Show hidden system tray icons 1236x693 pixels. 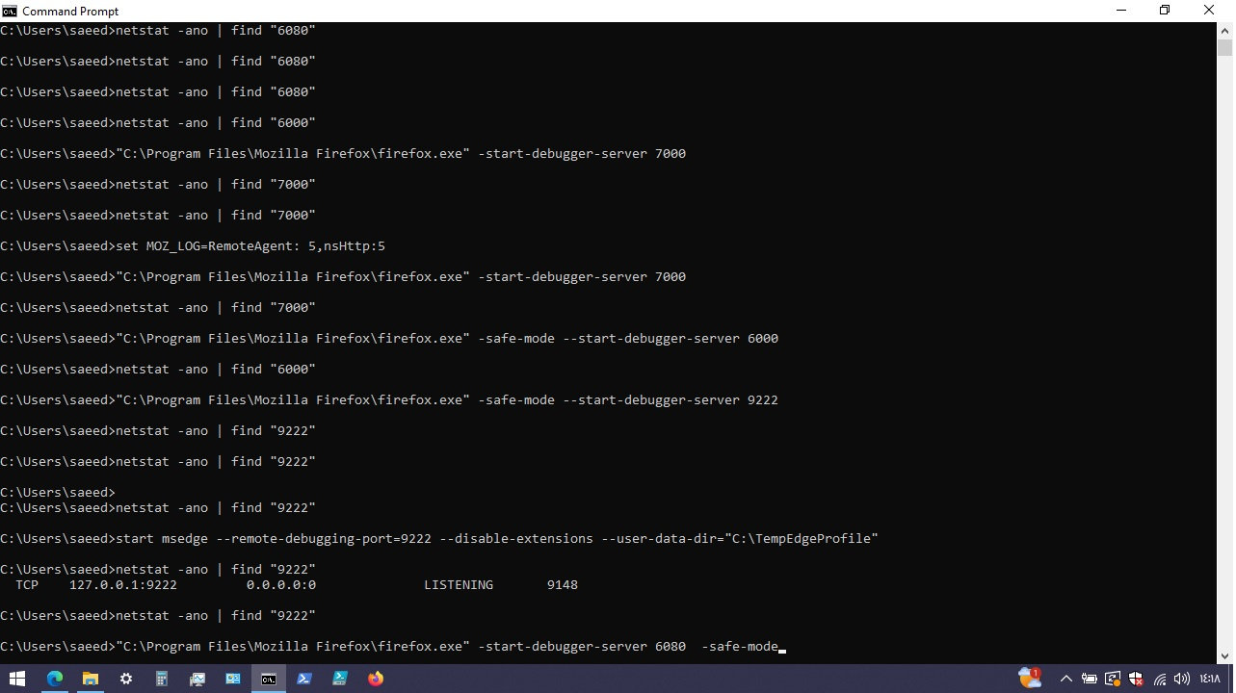click(x=1066, y=679)
